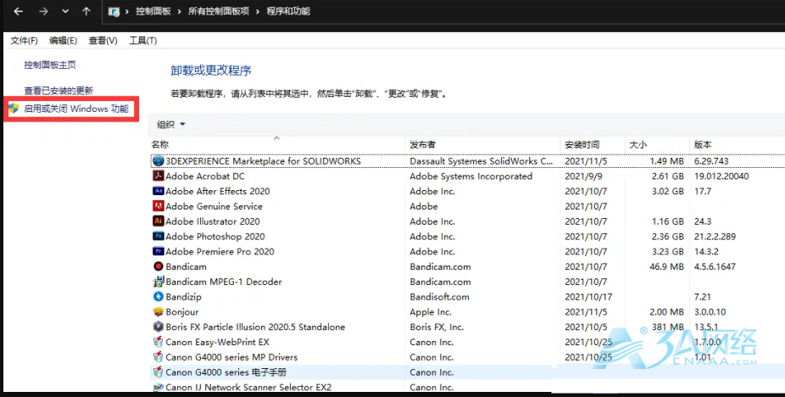The height and width of the screenshot is (397, 785).
Task: Sort by 大小 column header
Action: point(637,144)
